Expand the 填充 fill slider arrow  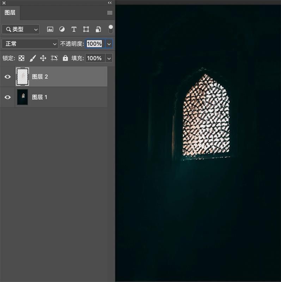click(x=109, y=58)
